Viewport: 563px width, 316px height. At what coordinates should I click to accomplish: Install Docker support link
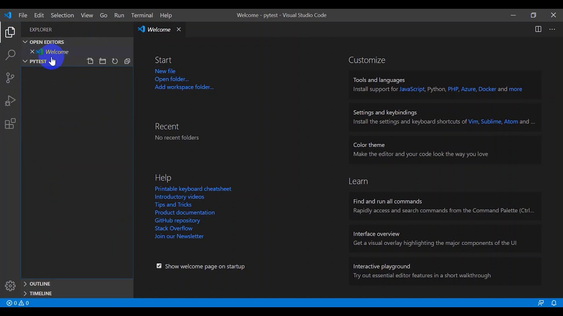[x=487, y=89]
